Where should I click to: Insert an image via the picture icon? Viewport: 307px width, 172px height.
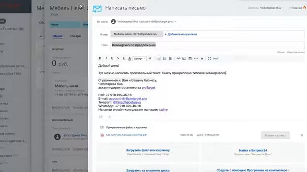(184, 58)
